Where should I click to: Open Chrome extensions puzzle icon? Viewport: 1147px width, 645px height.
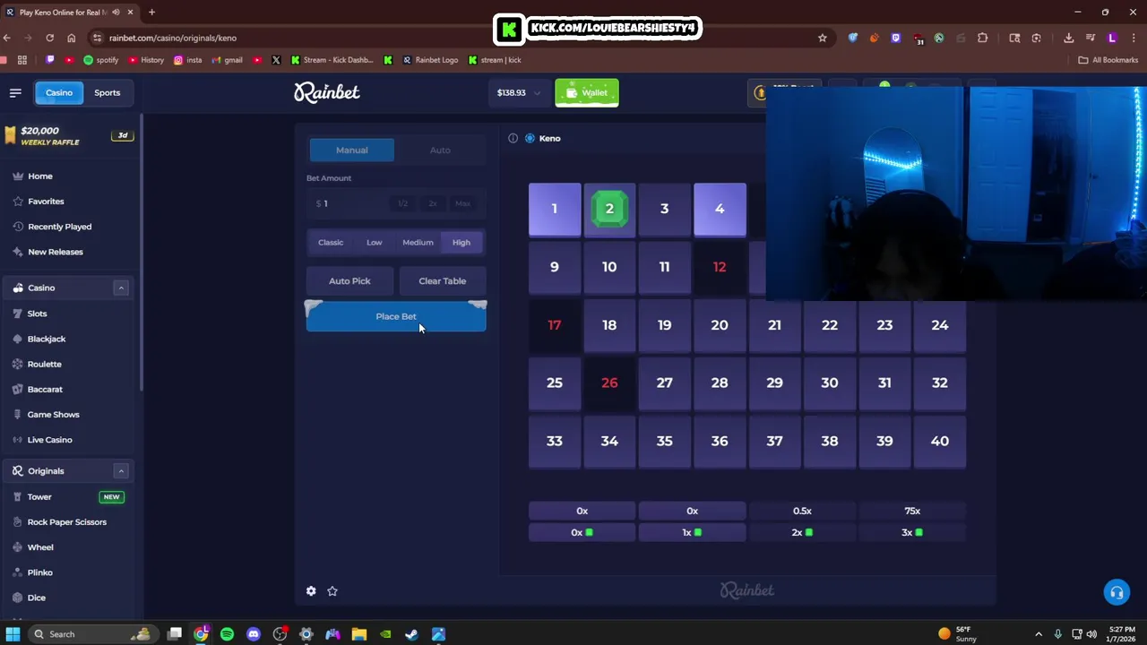[982, 38]
